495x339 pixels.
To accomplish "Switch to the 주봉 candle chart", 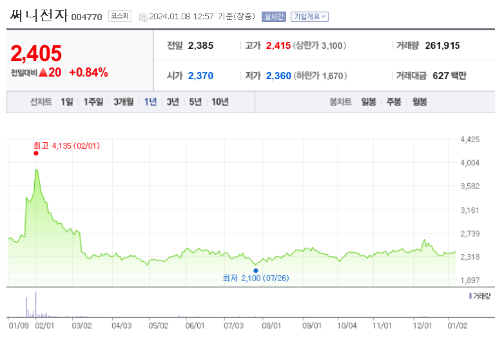I will tap(394, 102).
